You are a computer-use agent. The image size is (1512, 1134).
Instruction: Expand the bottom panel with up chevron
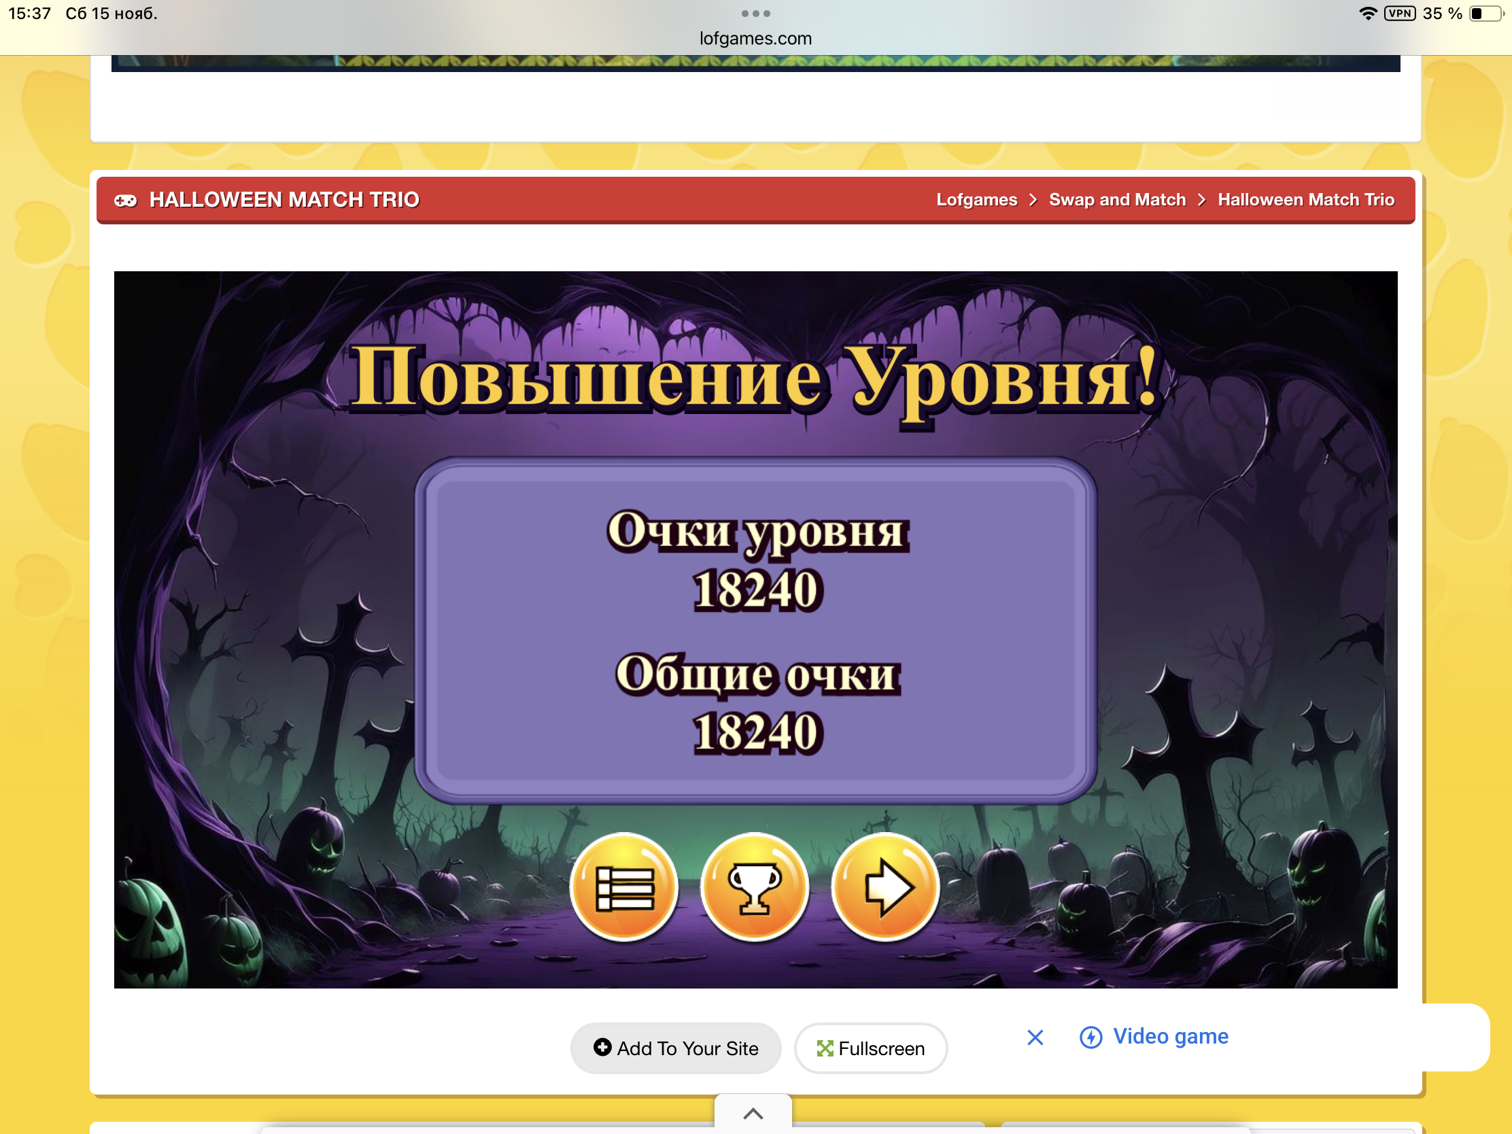(x=753, y=1114)
